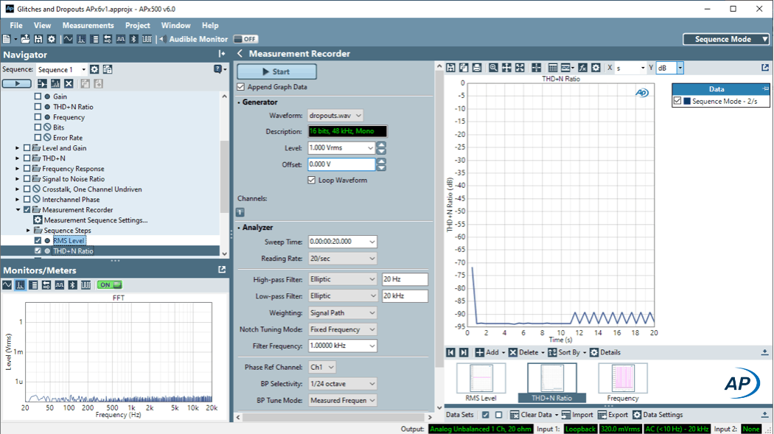The width and height of the screenshot is (774, 434).
Task: Open the Waveform dropdown showing dropouts.wav
Action: [x=335, y=116]
